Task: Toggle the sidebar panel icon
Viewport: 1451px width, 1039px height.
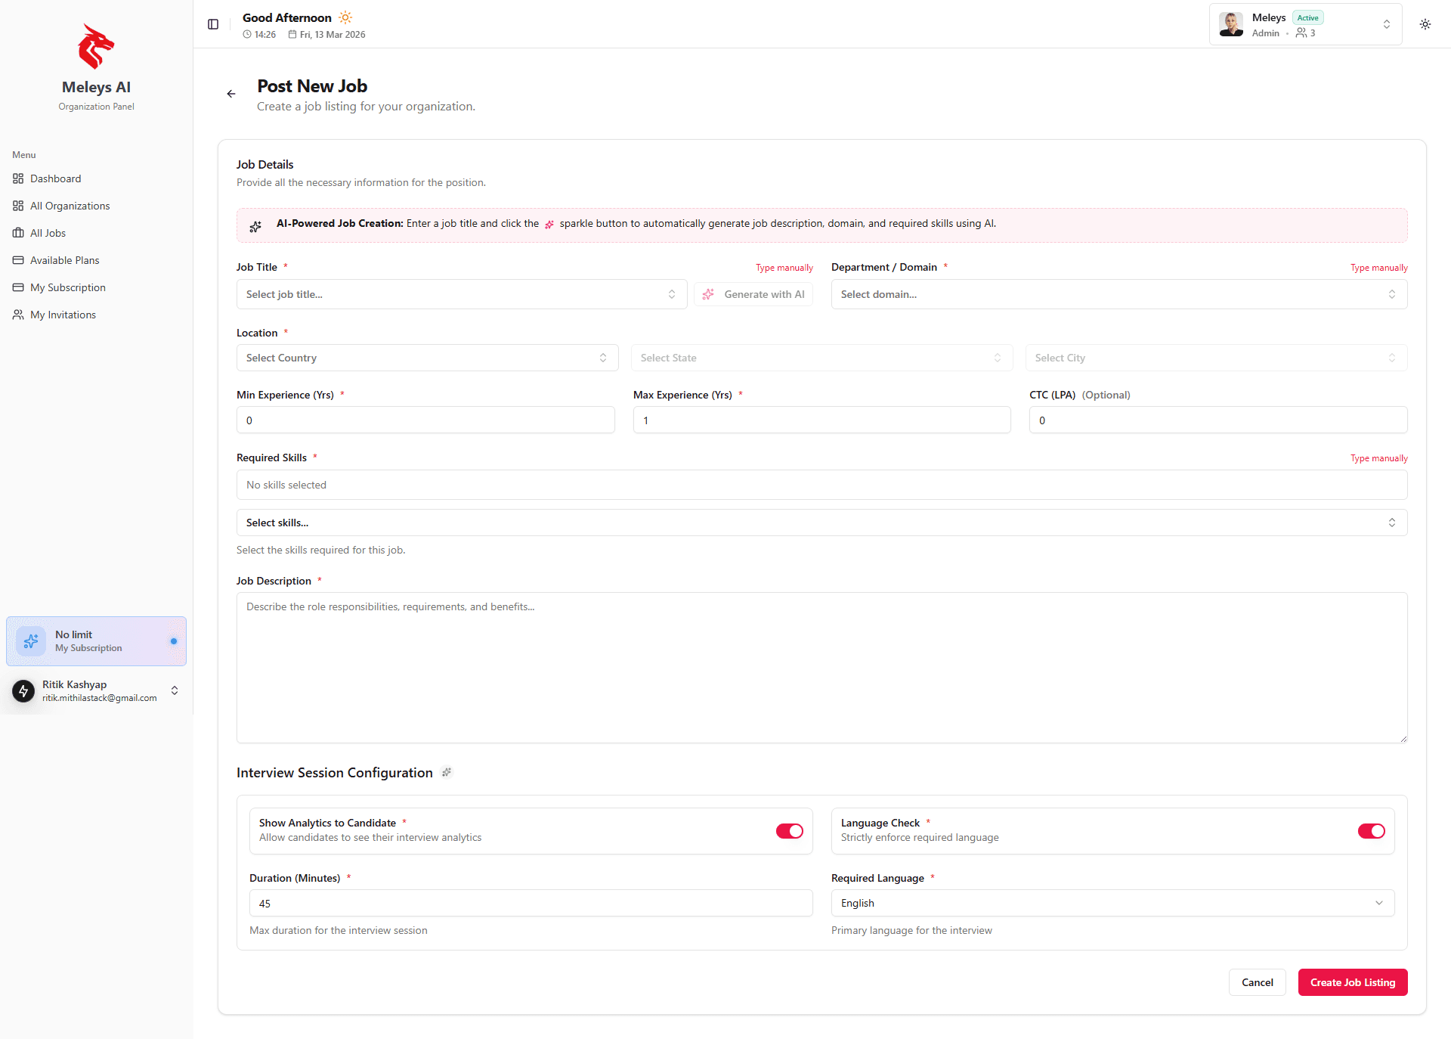Action: tap(213, 24)
